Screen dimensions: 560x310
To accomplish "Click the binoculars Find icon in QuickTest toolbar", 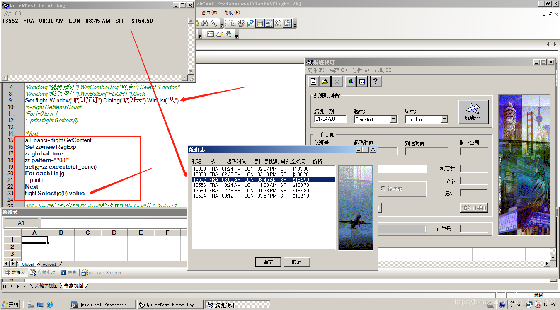I will point(205,23).
